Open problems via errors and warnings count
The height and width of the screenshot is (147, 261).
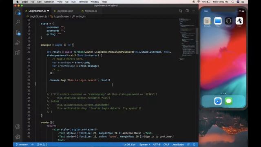pos(42,145)
